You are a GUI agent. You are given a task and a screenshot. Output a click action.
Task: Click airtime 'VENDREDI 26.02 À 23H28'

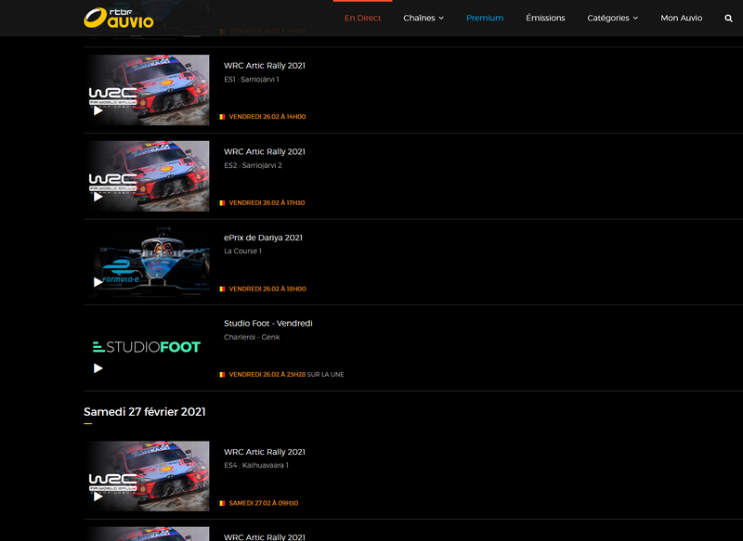(267, 375)
